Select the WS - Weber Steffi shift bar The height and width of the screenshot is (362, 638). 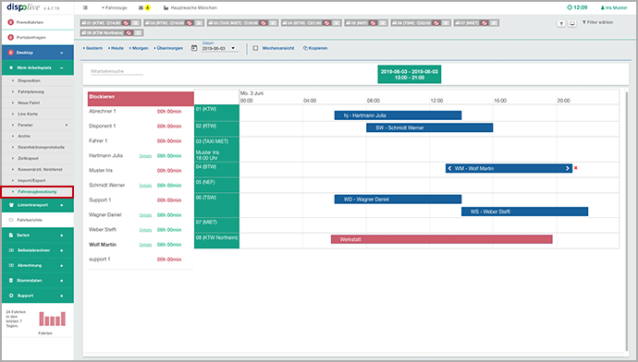(x=524, y=211)
